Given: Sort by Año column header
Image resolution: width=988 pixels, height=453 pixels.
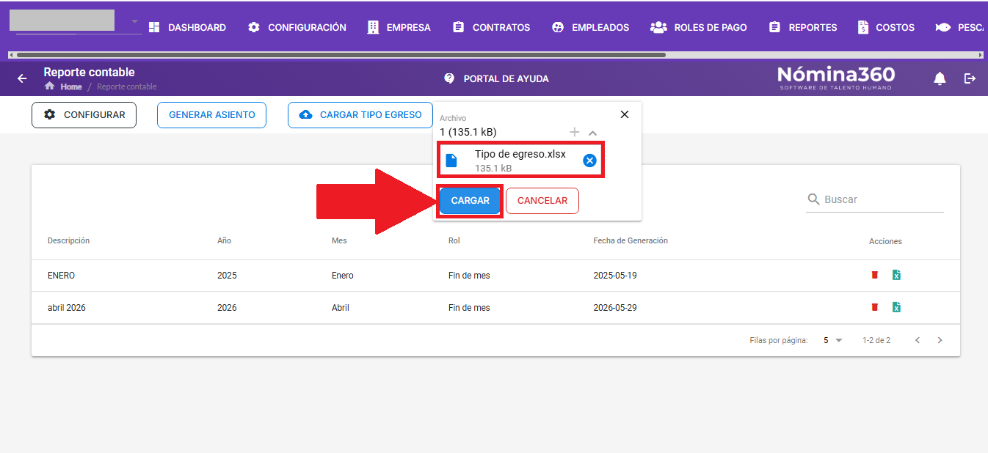Looking at the screenshot, I should (x=224, y=240).
